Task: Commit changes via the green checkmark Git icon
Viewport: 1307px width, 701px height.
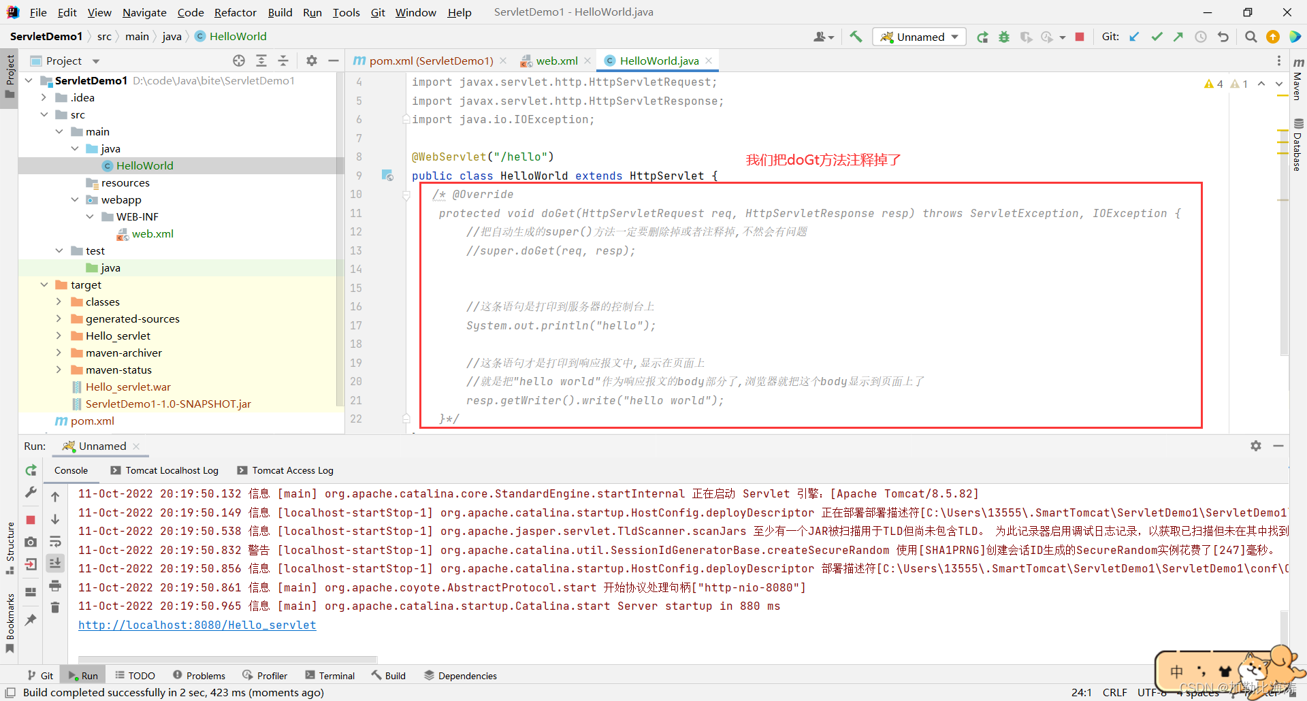Action: [1157, 37]
